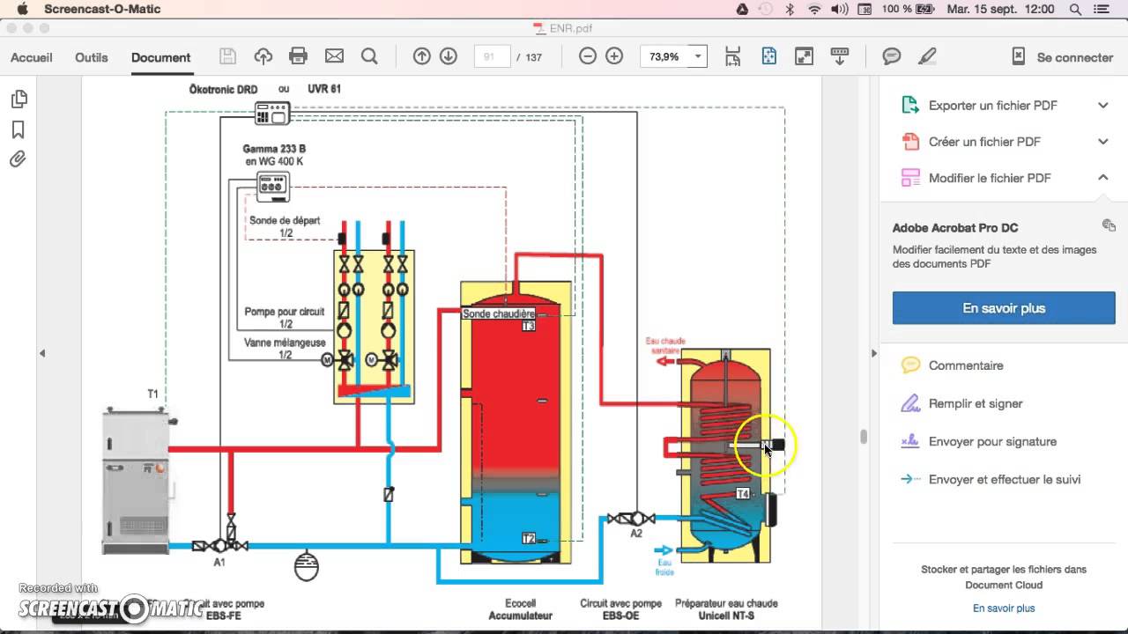This screenshot has width=1128, height=634.
Task: Click the copy icon beside Adobe Acrobat Pro DC
Action: 1109,225
